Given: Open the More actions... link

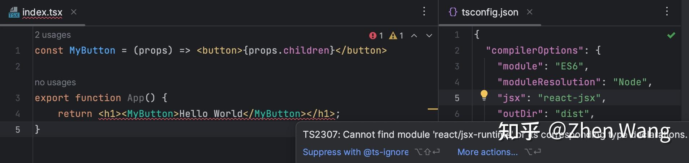Looking at the screenshot, I should click(487, 152).
